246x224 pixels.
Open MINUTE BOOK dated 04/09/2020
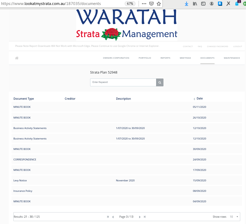pyautogui.click(x=127, y=201)
